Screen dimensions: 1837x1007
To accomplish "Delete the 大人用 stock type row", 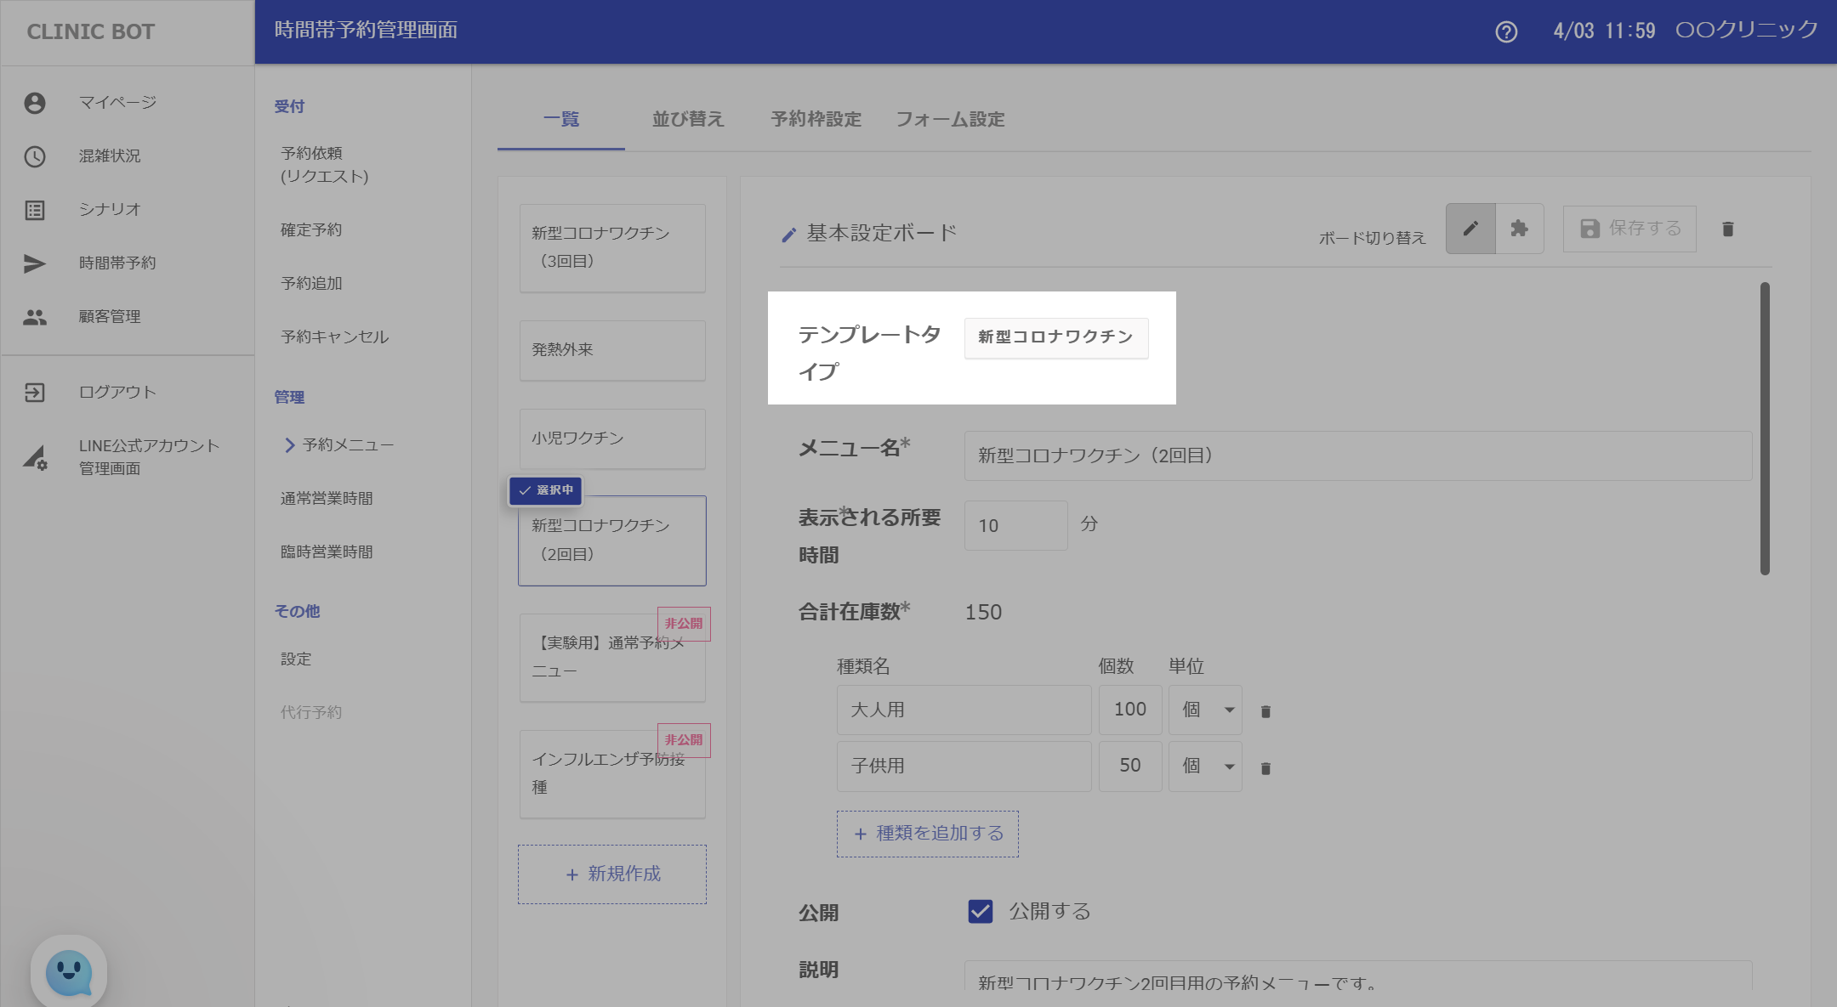I will click(x=1265, y=711).
